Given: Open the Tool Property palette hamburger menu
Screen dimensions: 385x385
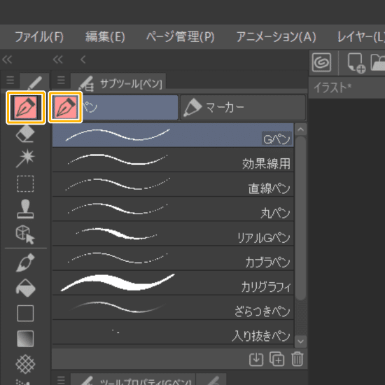Looking at the screenshot, I should tap(61, 379).
